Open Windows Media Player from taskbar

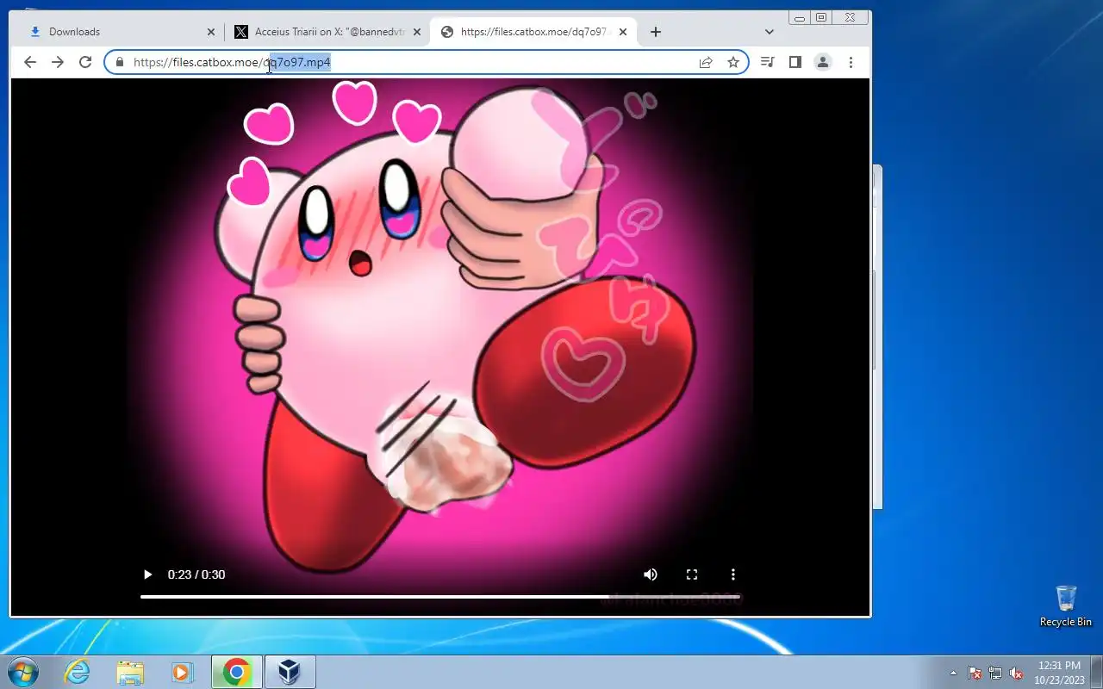183,672
